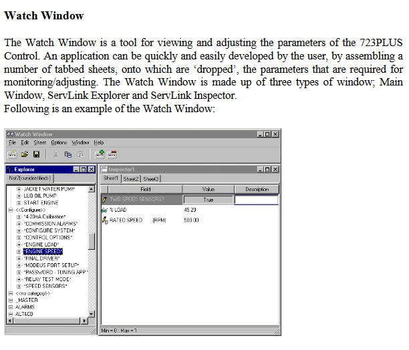Open the Edit menu
Viewport: 409px width, 350px height.
pyautogui.click(x=25, y=142)
